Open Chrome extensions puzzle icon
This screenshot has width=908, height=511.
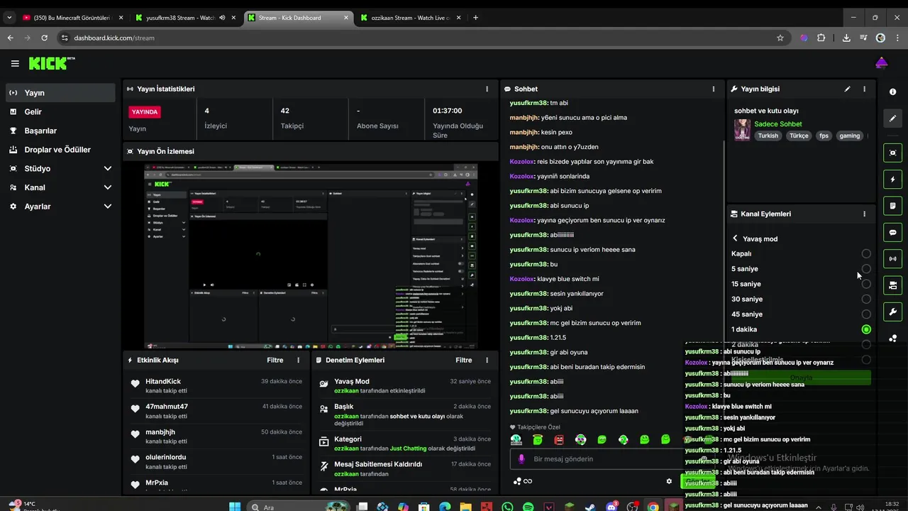821,38
